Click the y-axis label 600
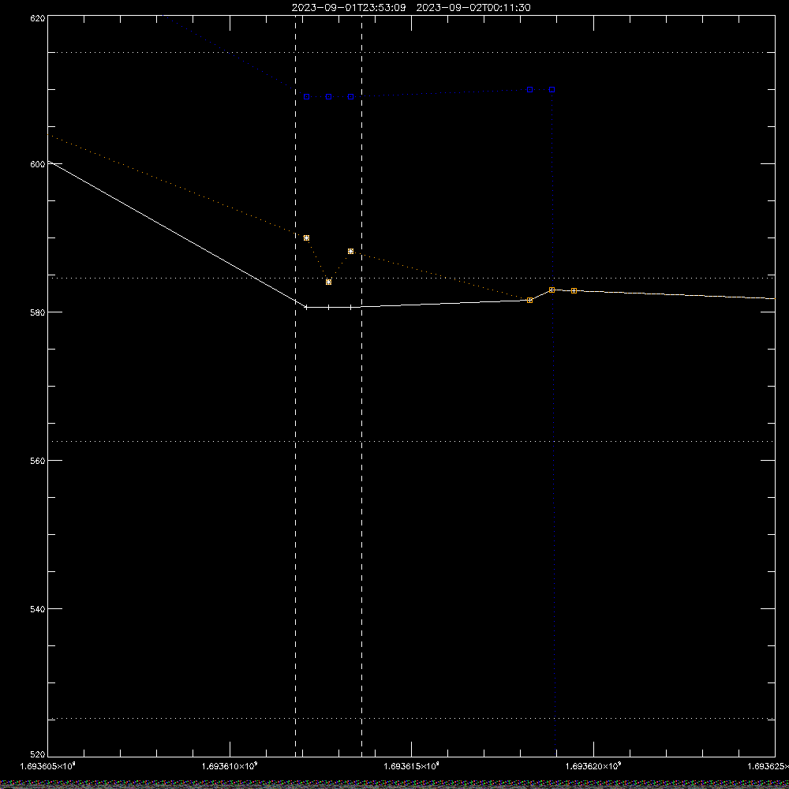This screenshot has width=789, height=789. [x=38, y=164]
